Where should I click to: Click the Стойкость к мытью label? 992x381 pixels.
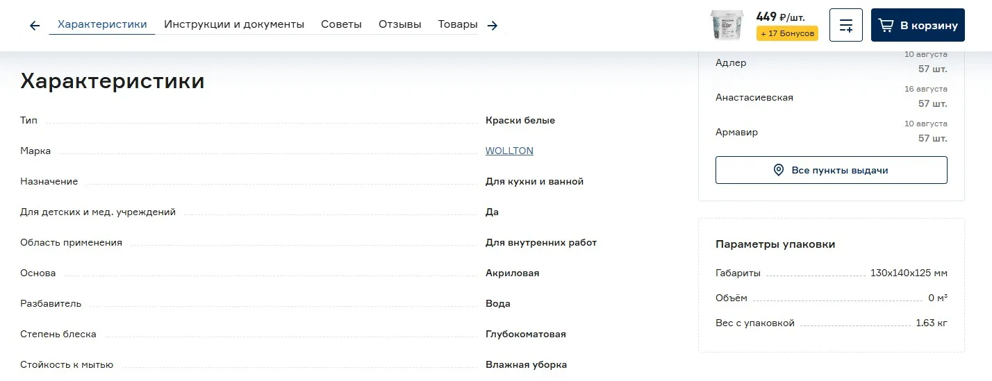pos(67,364)
